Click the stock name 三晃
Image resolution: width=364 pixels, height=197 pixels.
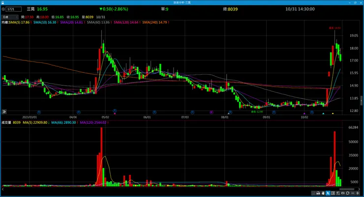tap(30, 9)
